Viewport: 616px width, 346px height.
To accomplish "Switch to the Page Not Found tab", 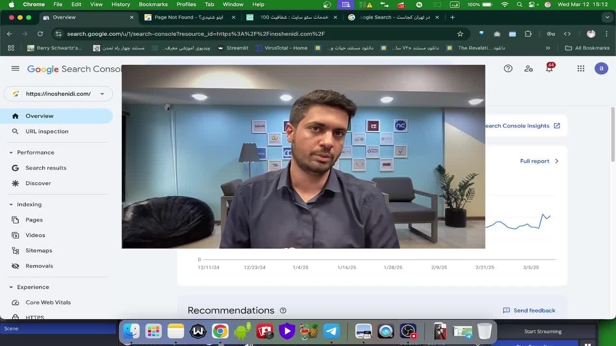I will click(188, 17).
